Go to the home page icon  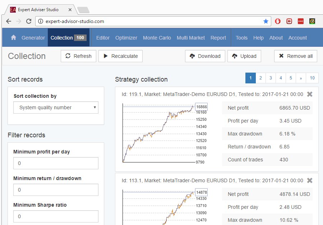(13, 37)
